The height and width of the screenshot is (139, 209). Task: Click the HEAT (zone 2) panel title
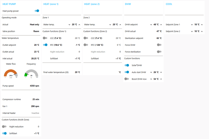pyautogui.click(x=92, y=4)
